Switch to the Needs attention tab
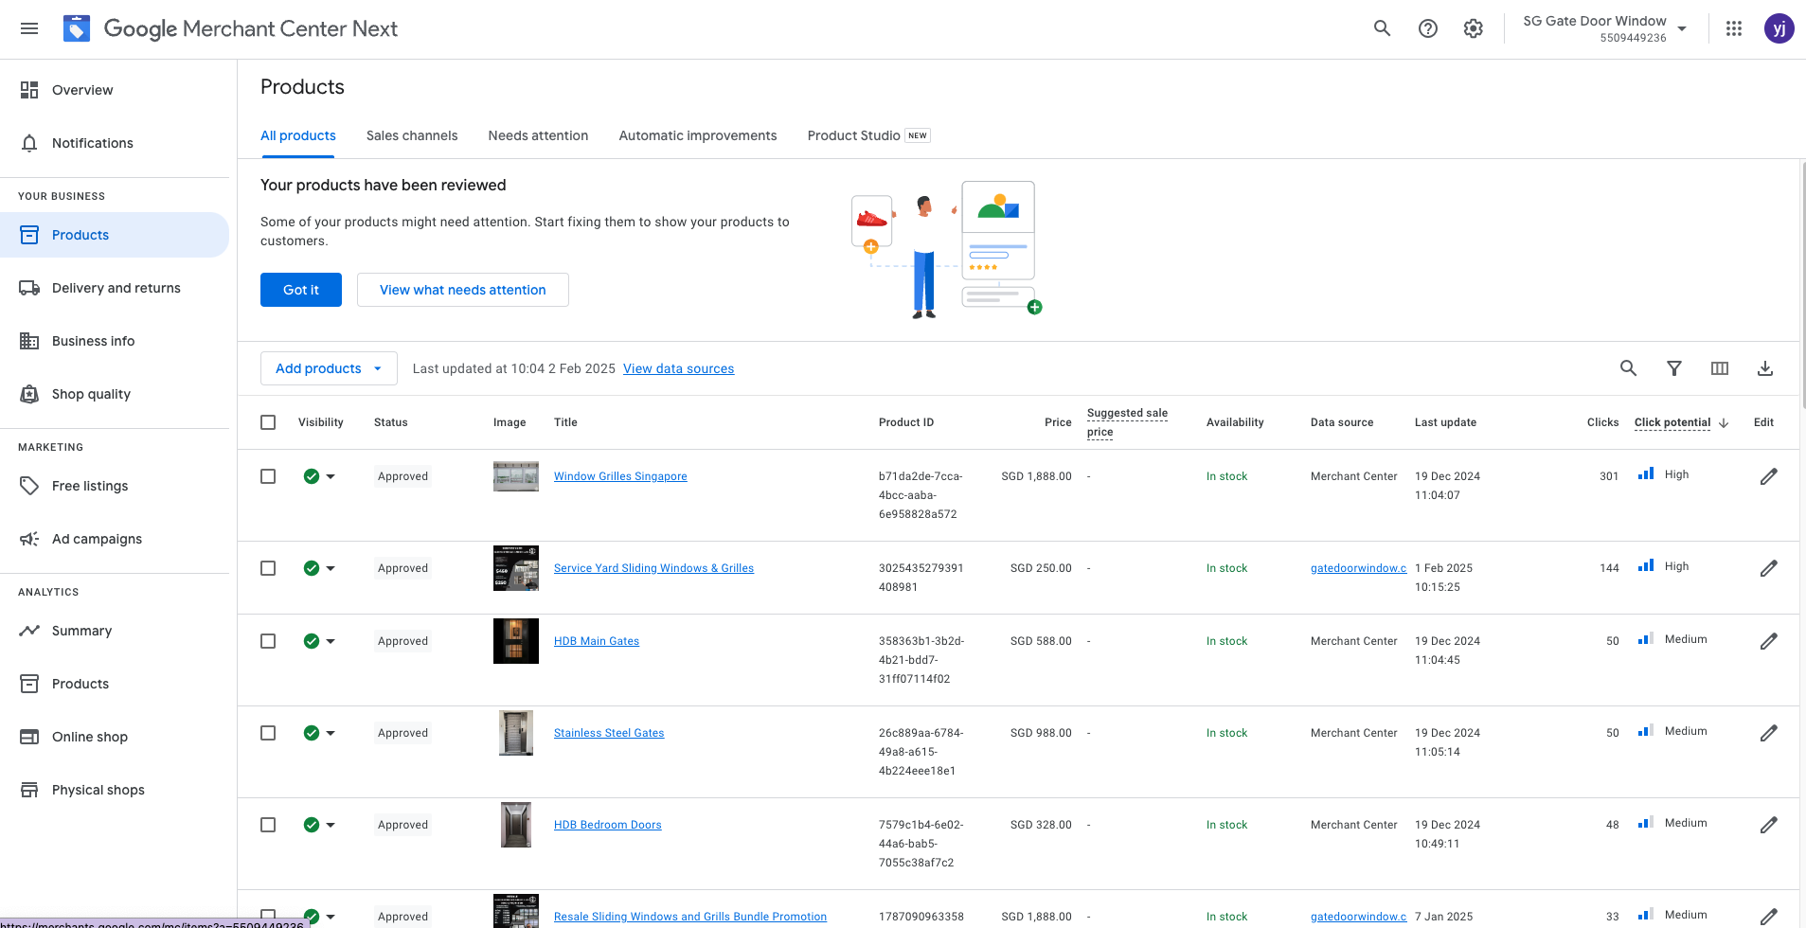This screenshot has height=928, width=1806. point(538,135)
